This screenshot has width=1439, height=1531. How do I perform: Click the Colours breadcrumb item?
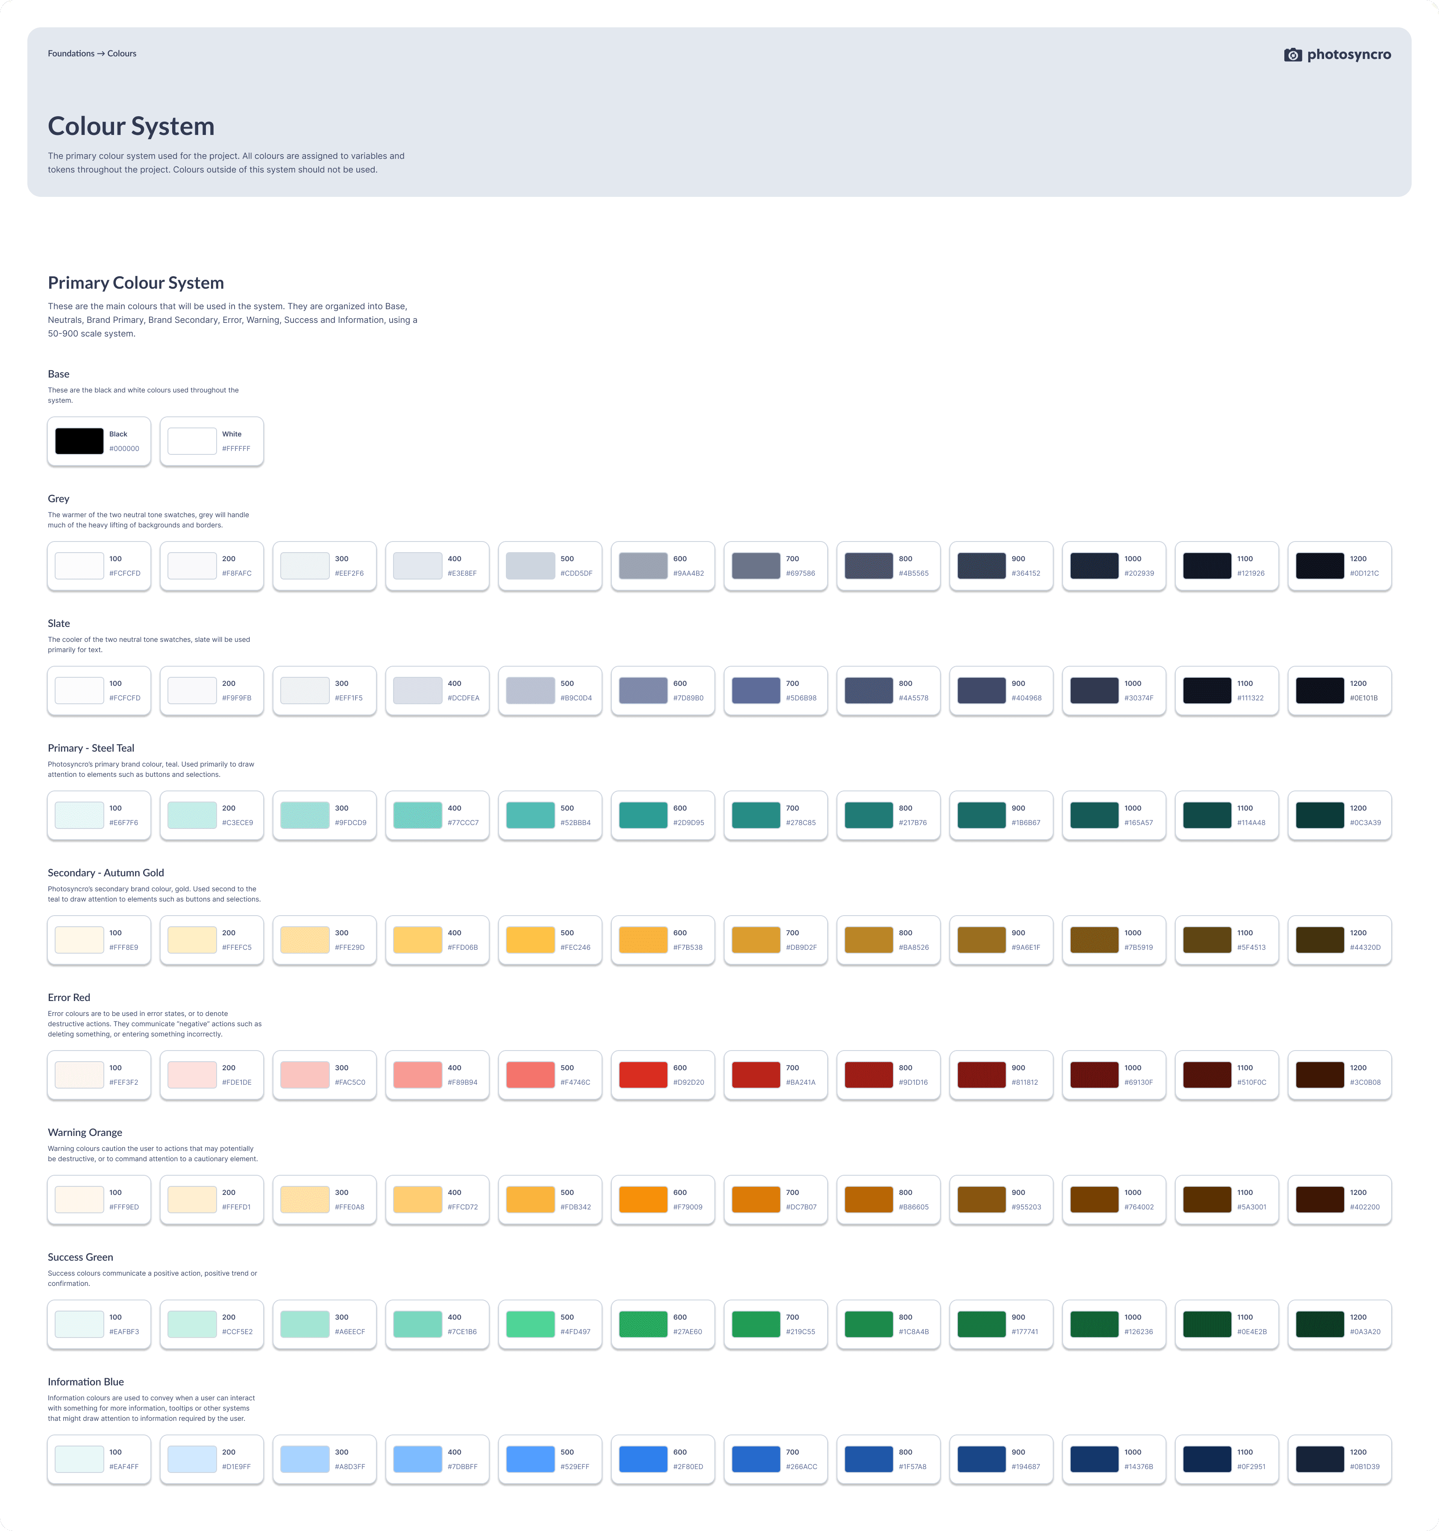click(122, 54)
